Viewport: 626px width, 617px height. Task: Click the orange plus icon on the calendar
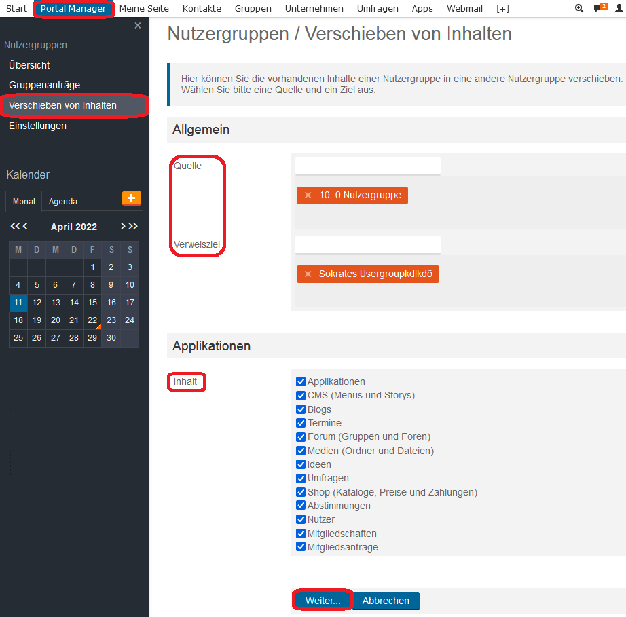click(x=133, y=200)
